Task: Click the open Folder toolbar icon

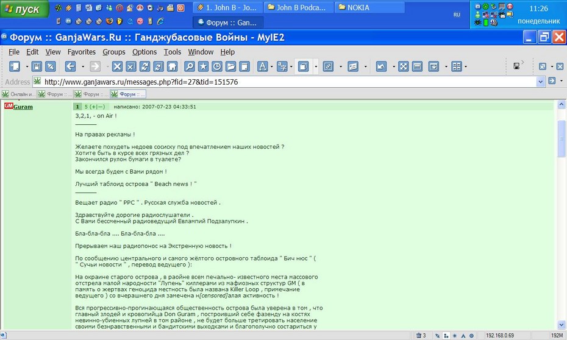Action: (230, 66)
